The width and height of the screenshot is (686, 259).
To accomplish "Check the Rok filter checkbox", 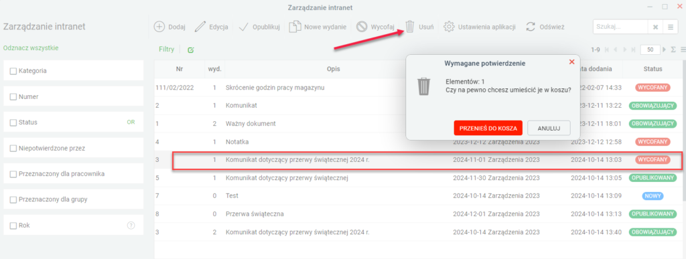I will coord(13,226).
